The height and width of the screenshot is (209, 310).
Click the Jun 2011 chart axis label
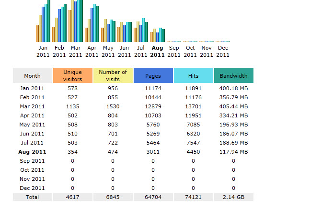pos(125,51)
